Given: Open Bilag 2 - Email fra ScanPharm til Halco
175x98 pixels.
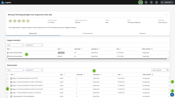Looking at the screenshot, I should (27, 82).
